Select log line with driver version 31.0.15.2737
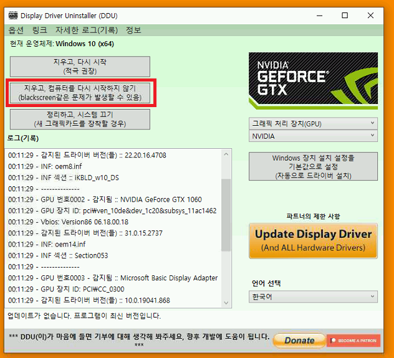 pos(85,233)
